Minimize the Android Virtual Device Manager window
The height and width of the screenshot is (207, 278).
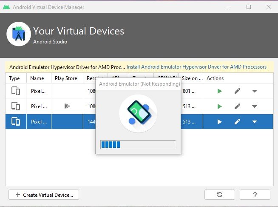click(x=229, y=7)
